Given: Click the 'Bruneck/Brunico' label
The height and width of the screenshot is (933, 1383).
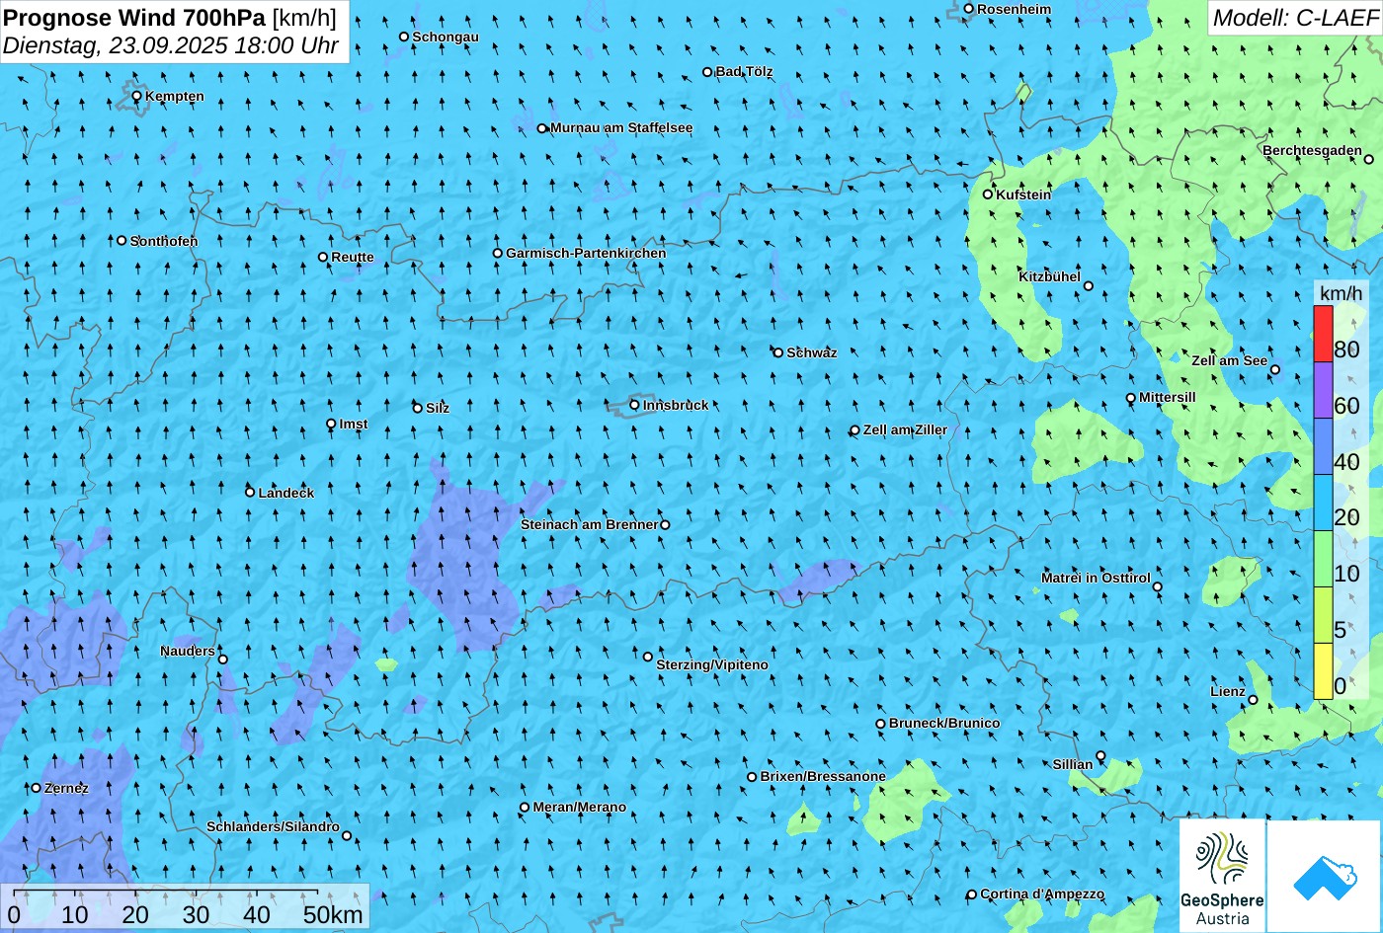Looking at the screenshot, I should [x=944, y=723].
